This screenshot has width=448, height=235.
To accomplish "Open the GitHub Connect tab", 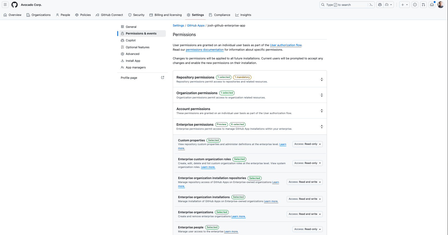I will 109,15.
